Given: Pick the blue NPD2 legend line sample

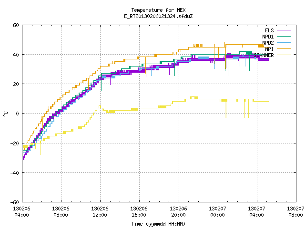Looking at the screenshot, I should click(284, 42).
